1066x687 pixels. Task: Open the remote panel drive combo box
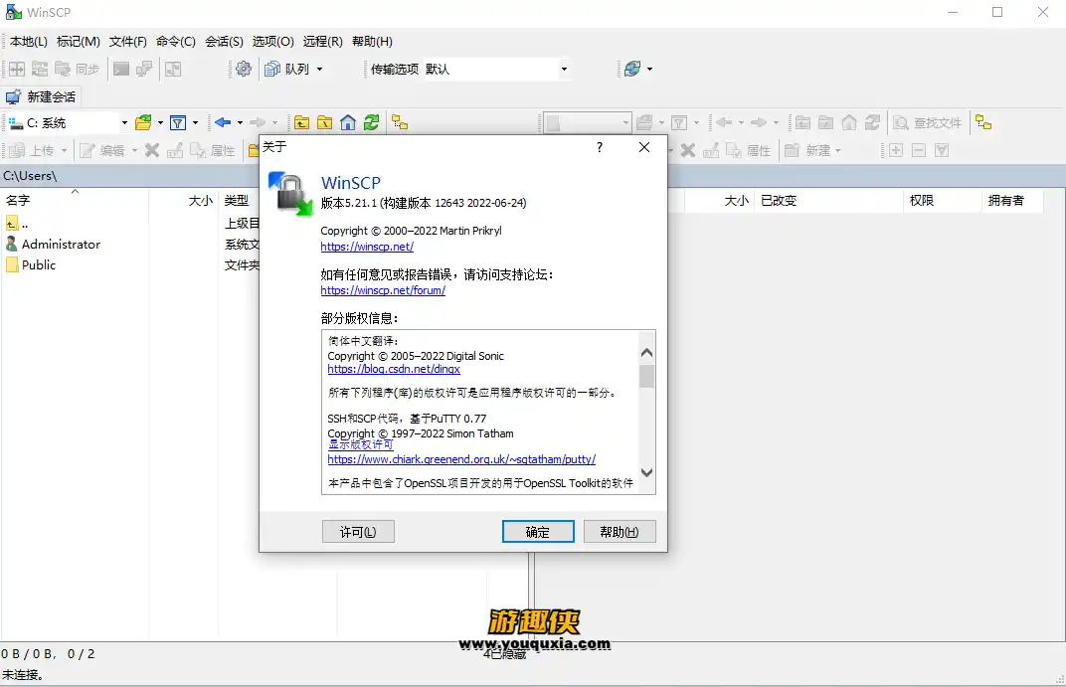click(x=588, y=123)
